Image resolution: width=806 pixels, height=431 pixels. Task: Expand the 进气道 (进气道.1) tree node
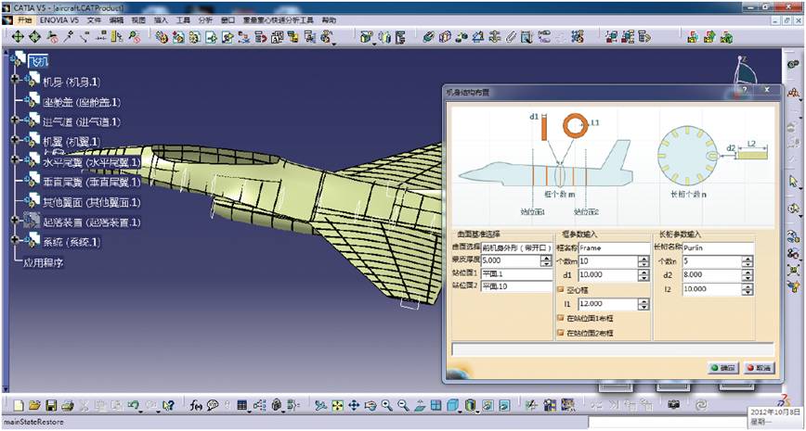(15, 119)
